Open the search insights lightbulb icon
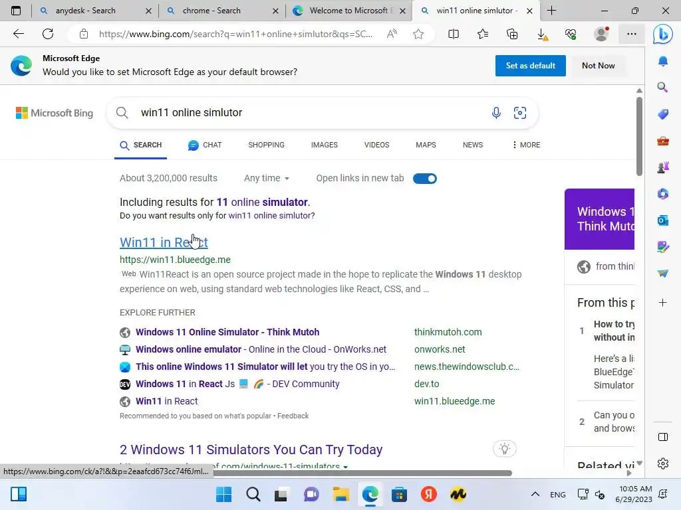The height and width of the screenshot is (510, 681). (x=505, y=449)
